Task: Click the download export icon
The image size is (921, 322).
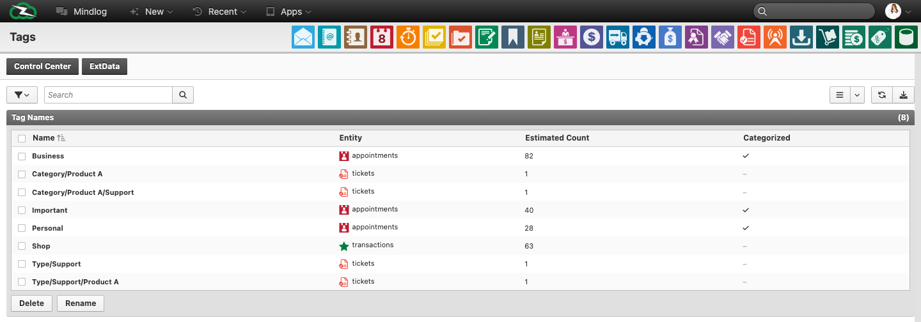Action: (x=904, y=95)
